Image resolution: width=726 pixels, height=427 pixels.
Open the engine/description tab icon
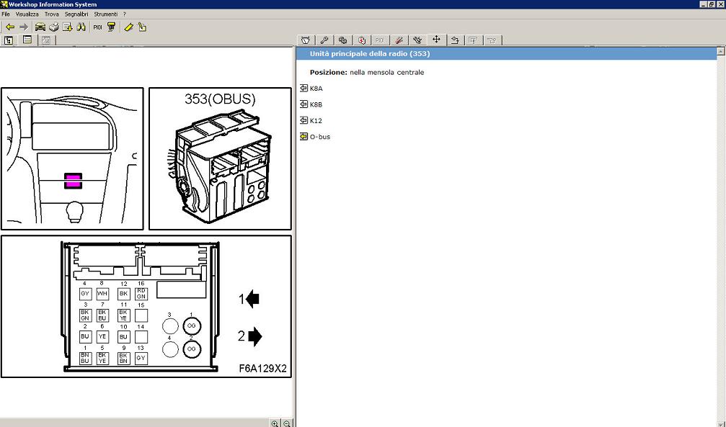[306, 40]
